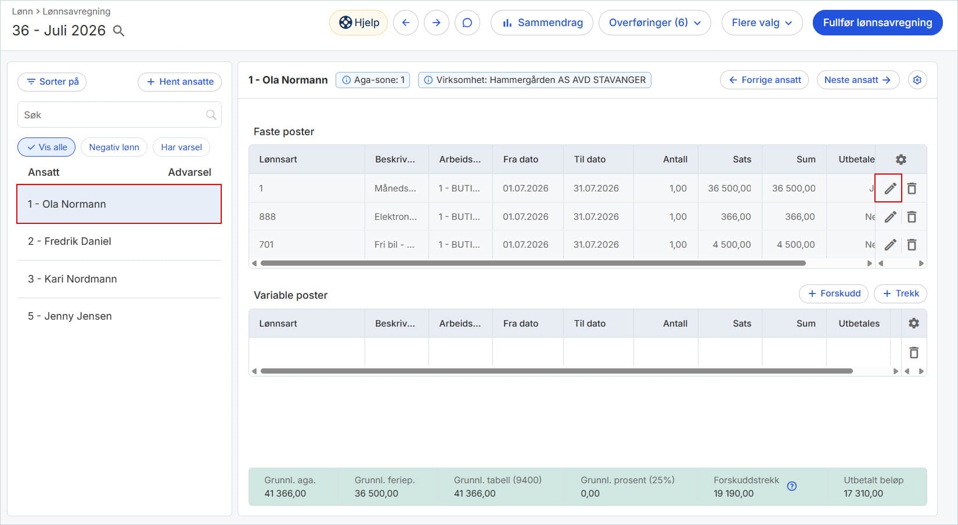The height and width of the screenshot is (525, 958).
Task: Toggle the Negativ lønn filter chip
Action: (x=114, y=147)
